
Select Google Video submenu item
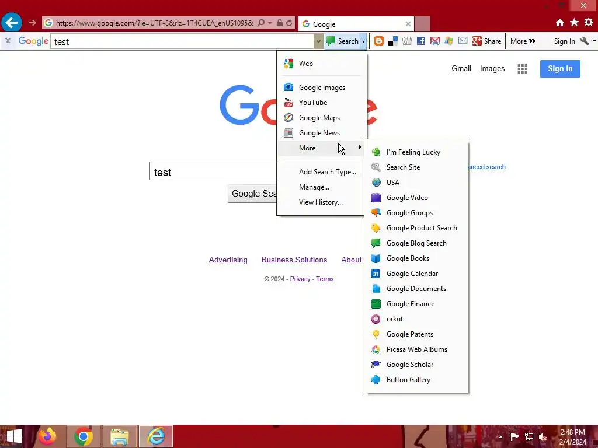[416, 198]
